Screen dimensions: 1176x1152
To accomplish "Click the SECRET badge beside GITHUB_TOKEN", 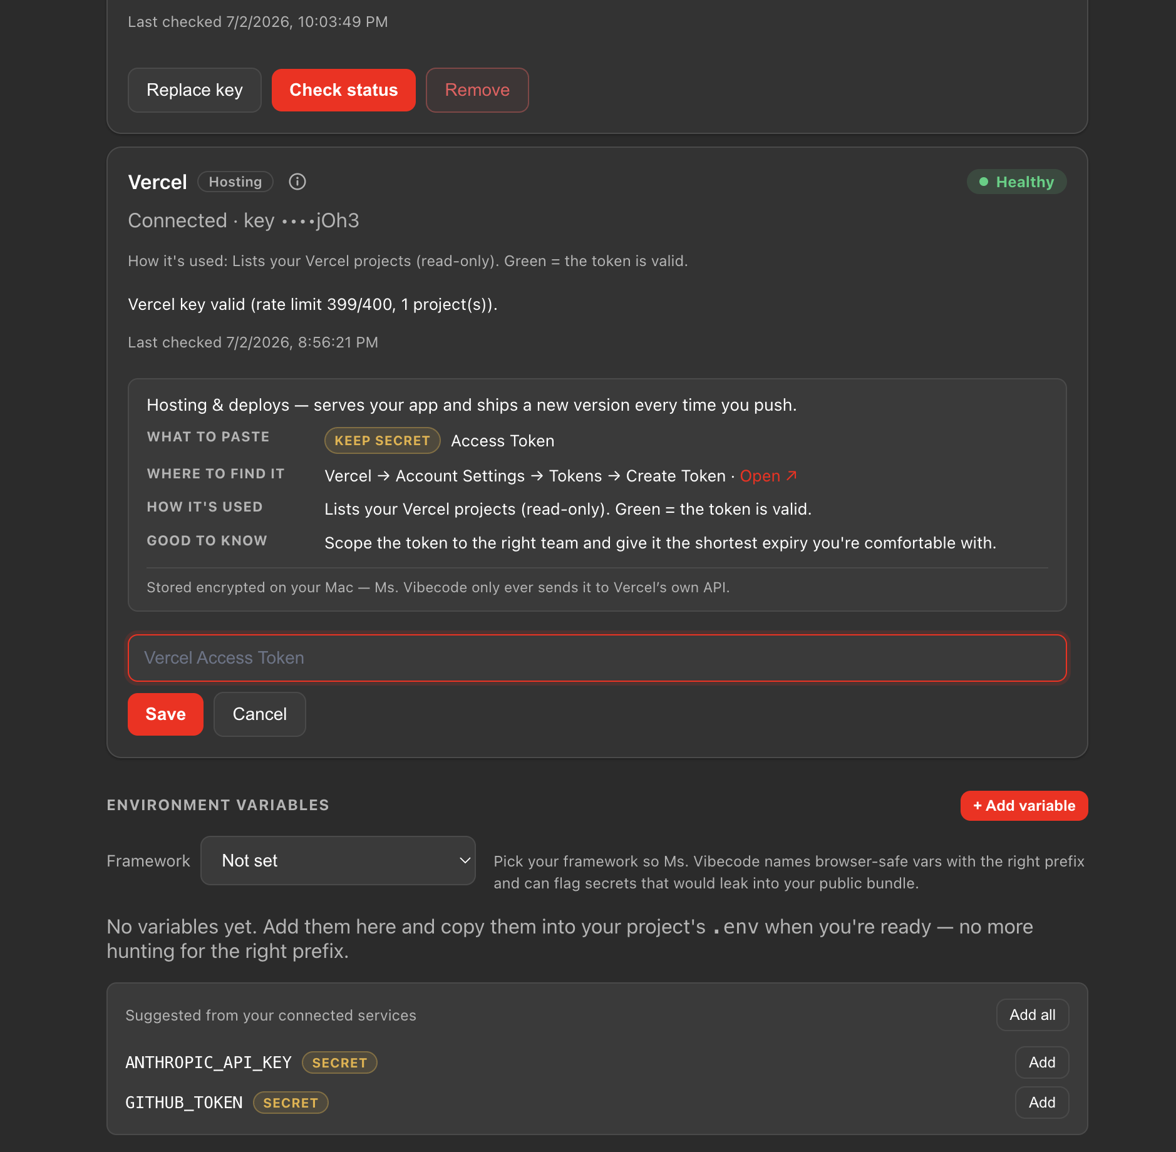I will point(291,1103).
